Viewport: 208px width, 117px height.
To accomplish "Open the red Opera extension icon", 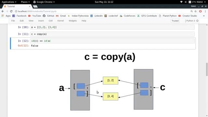I will tap(200, 11).
